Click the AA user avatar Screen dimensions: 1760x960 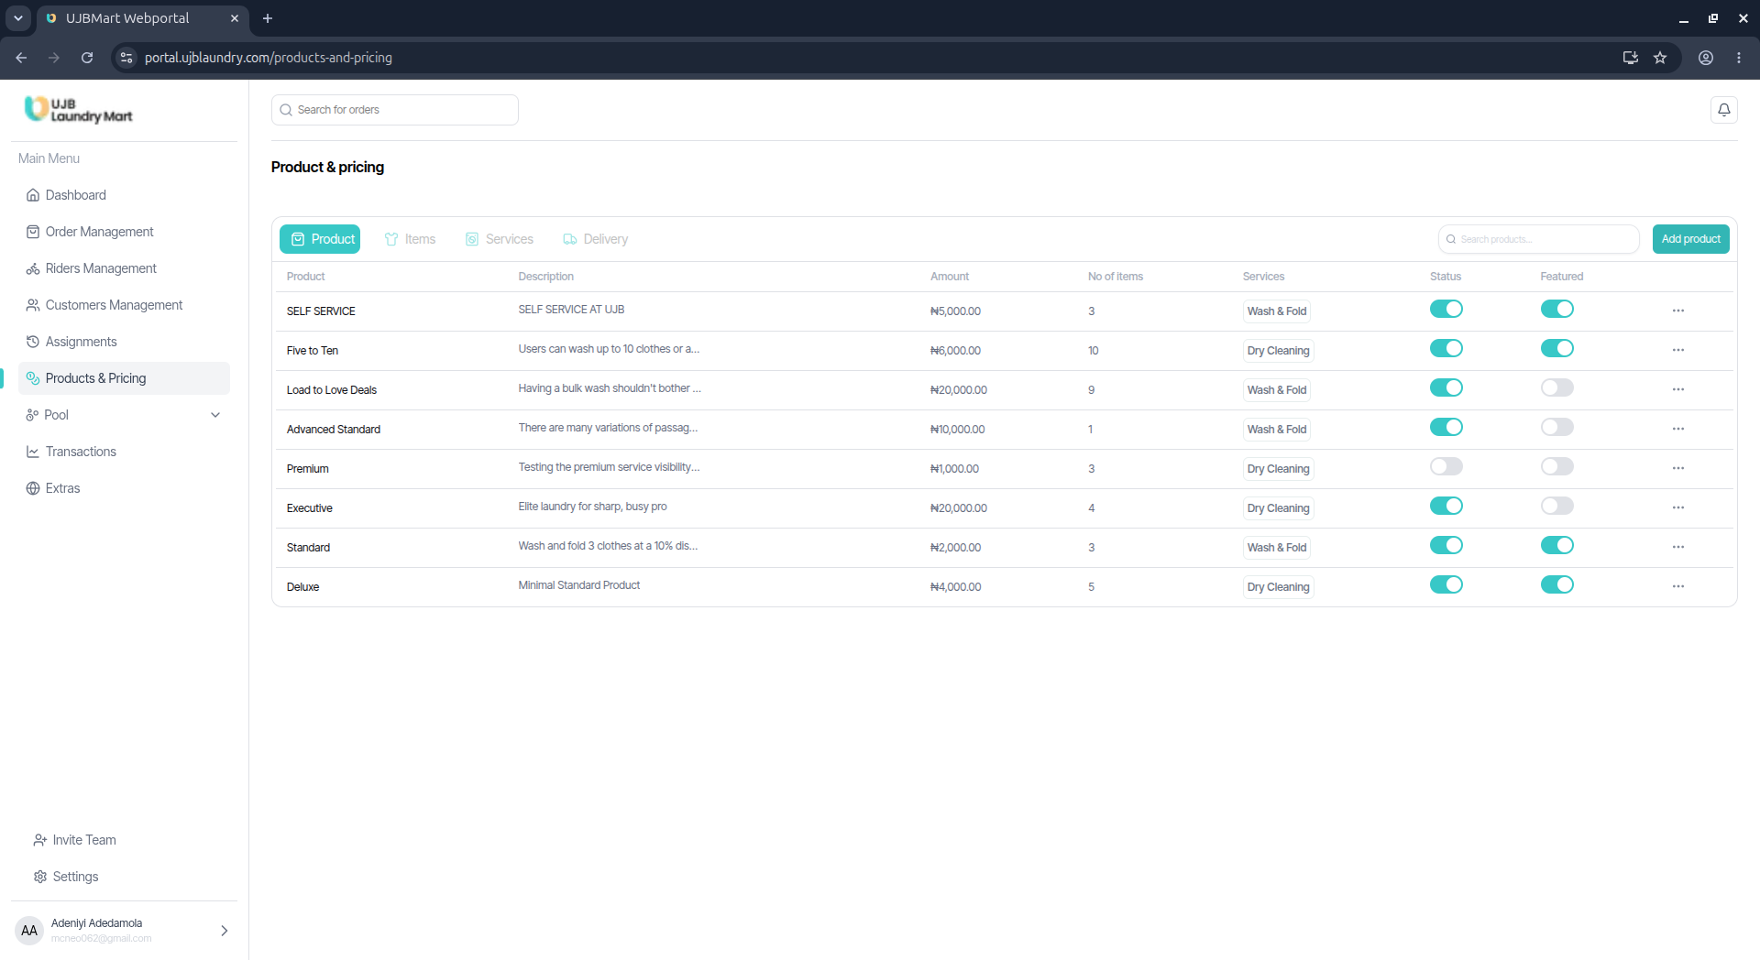[x=29, y=931]
